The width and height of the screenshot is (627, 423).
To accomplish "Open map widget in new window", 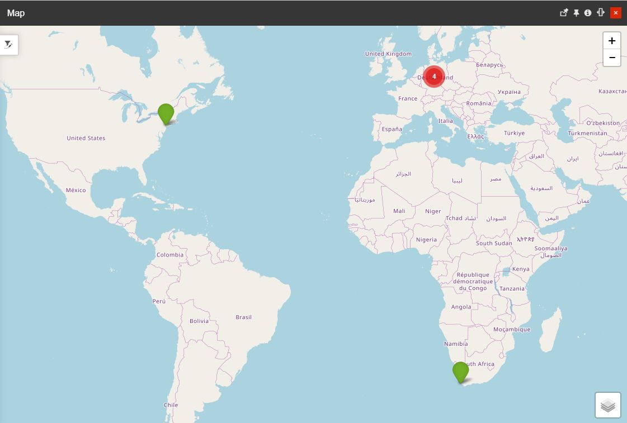I will point(564,13).
